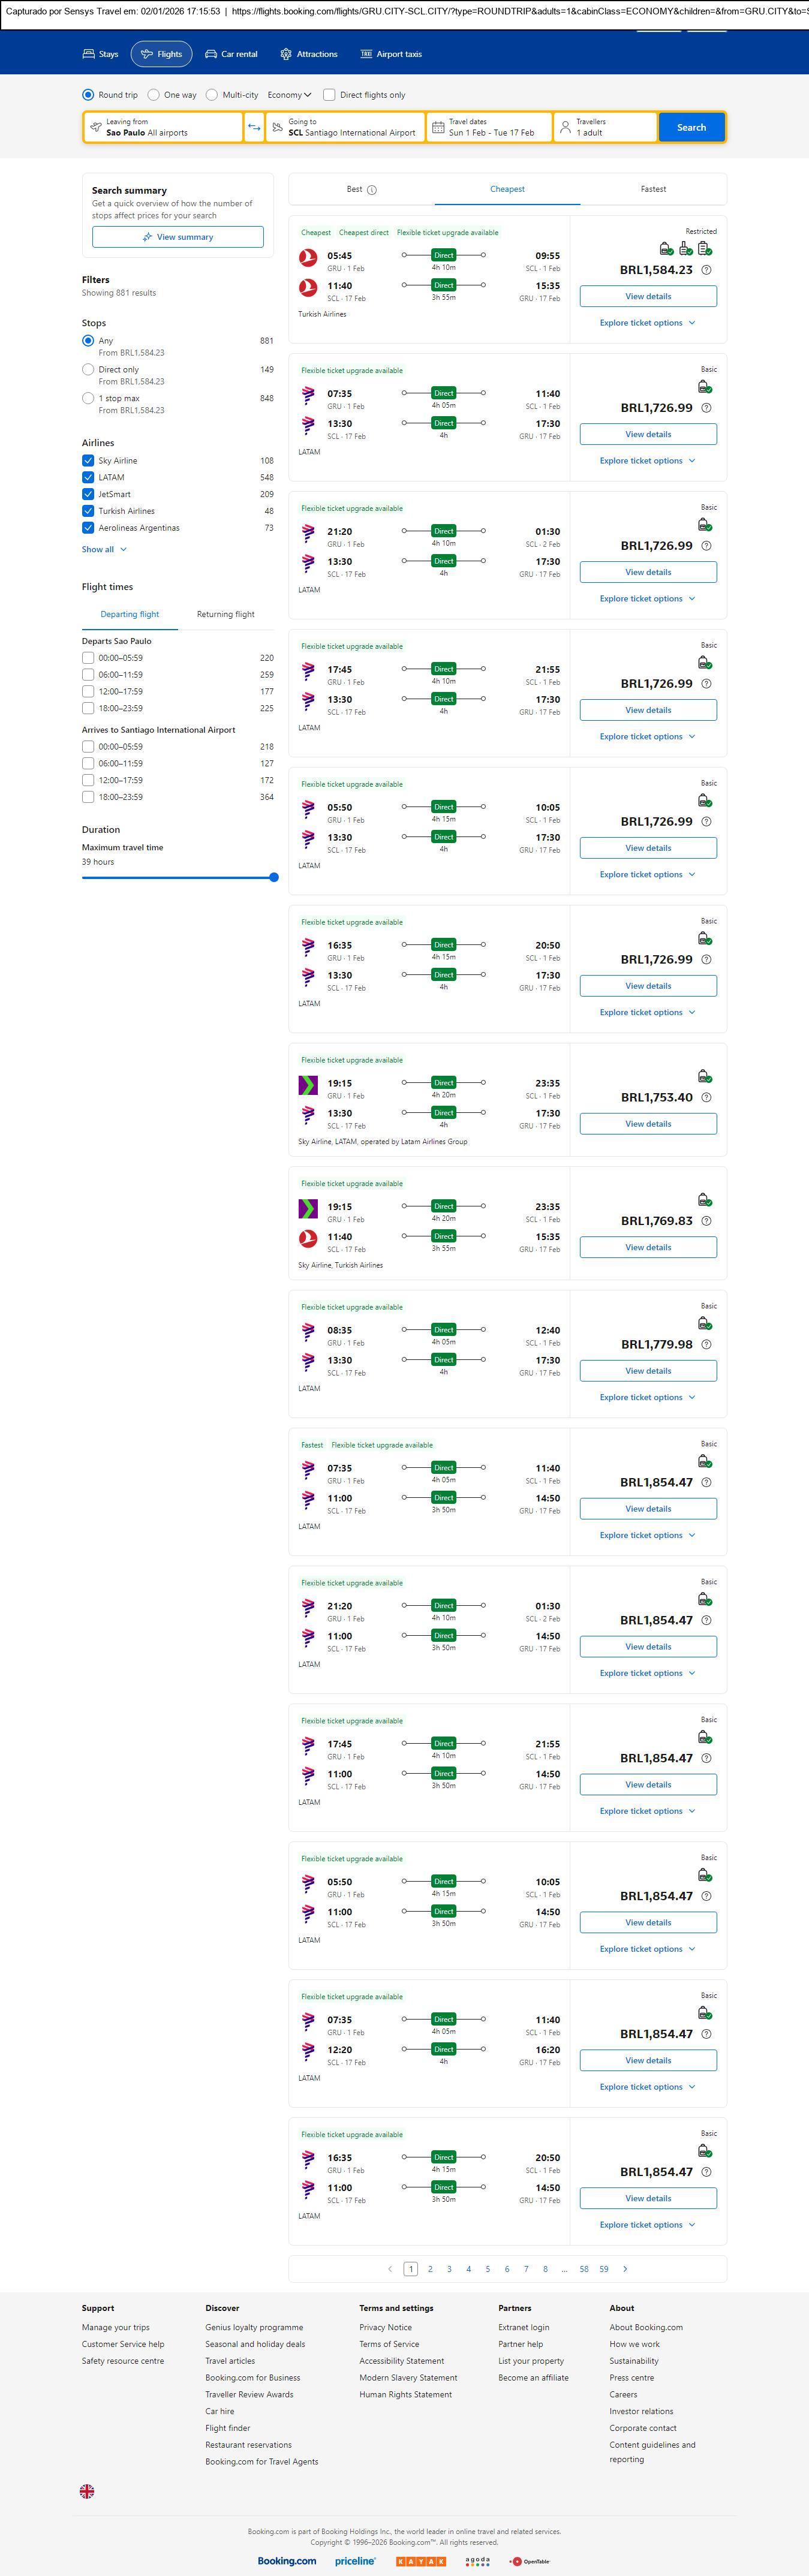Click the View summary button
The width and height of the screenshot is (809, 2576).
point(178,237)
